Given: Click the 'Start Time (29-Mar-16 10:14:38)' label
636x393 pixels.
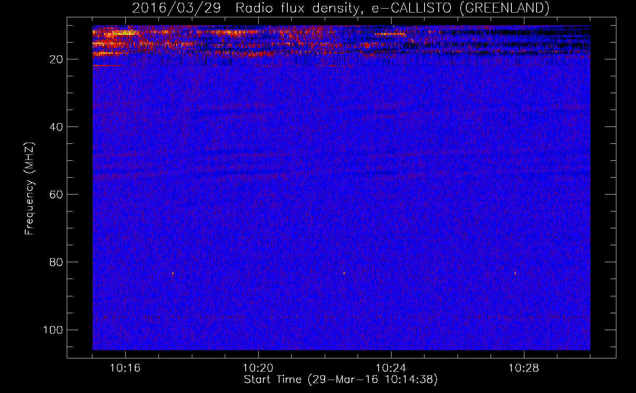Looking at the screenshot, I should (340, 380).
